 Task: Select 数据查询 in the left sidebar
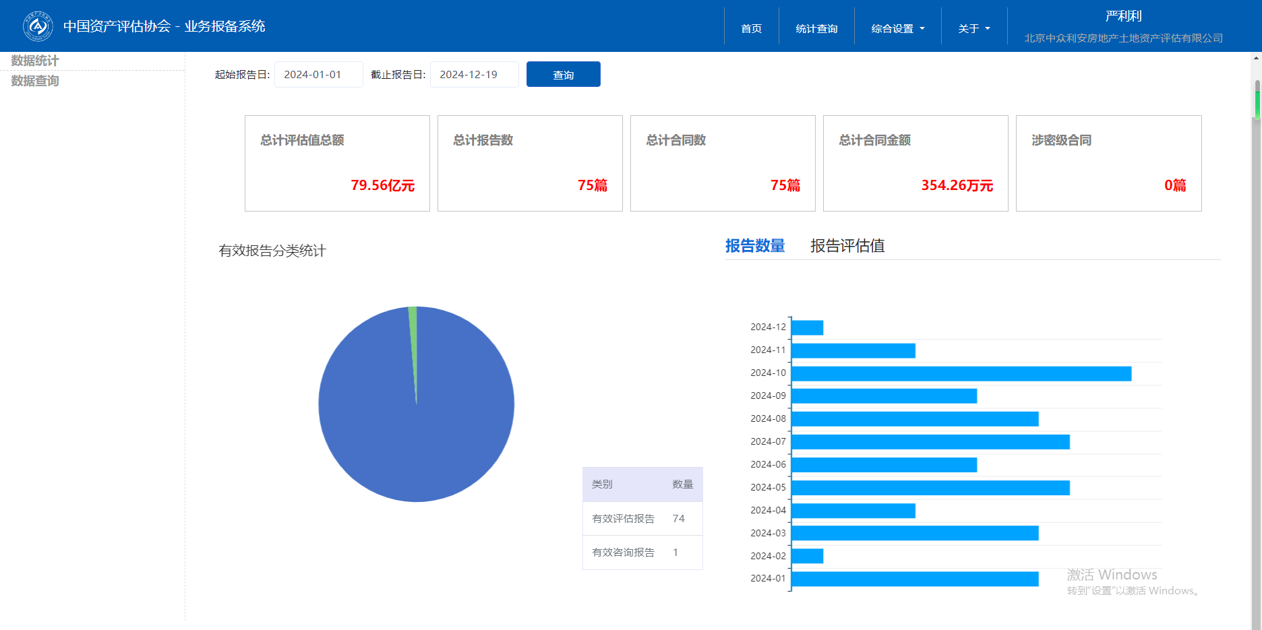35,81
